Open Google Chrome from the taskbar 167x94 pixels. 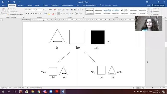[39, 92]
